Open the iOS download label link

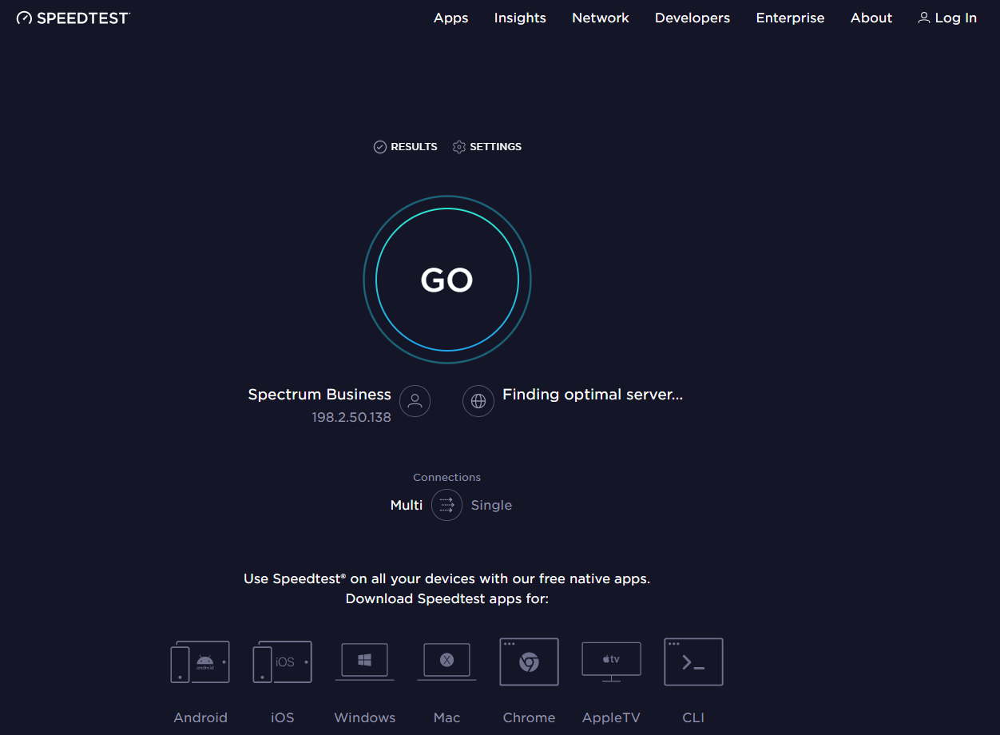point(283,717)
